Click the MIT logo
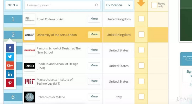The width and height of the screenshot is (192, 104). [29, 82]
